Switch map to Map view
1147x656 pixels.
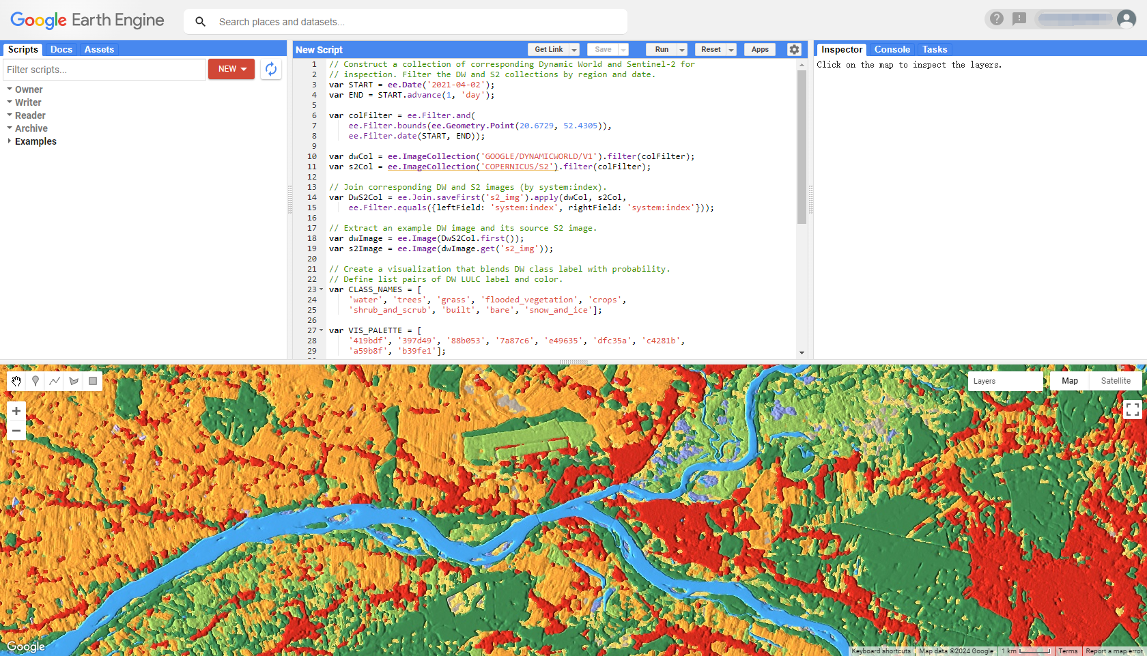point(1070,381)
